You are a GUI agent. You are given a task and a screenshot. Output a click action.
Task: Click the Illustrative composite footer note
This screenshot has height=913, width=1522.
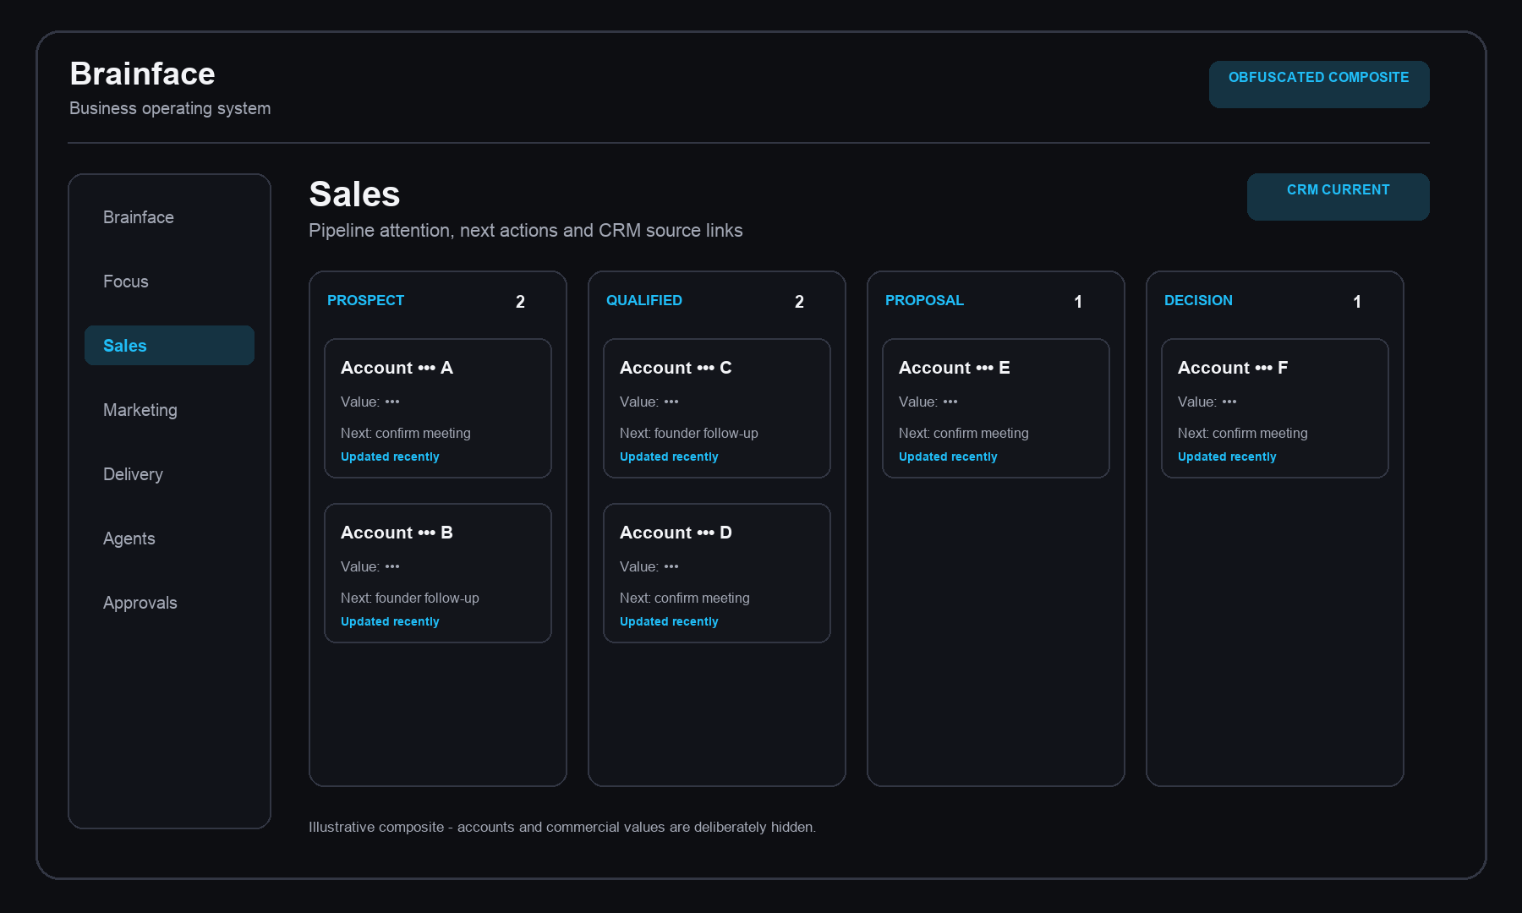(x=562, y=827)
